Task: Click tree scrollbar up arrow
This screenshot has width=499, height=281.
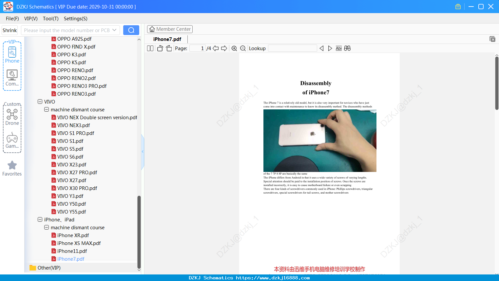Action: (x=139, y=39)
